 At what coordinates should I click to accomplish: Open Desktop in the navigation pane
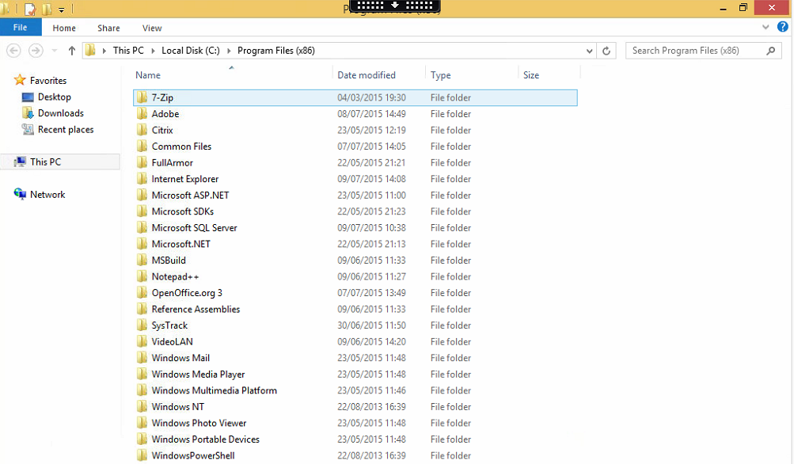54,97
